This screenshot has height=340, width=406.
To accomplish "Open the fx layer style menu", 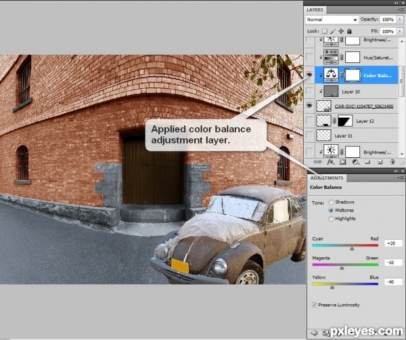I will 330,162.
